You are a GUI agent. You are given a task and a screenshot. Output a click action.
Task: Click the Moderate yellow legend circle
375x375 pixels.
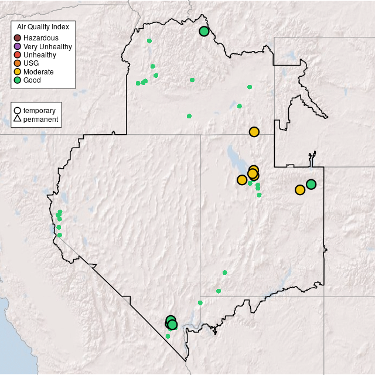tap(18, 71)
